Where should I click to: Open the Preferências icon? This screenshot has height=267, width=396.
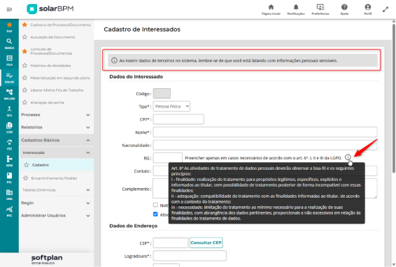click(x=320, y=9)
